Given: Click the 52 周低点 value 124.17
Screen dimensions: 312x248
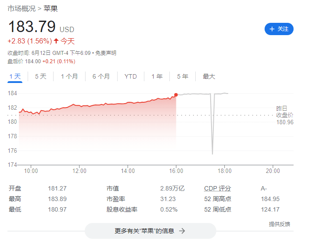Looking at the screenshot, I should [x=270, y=209].
